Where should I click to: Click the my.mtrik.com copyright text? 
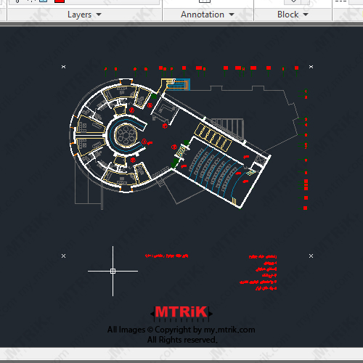pyautogui.click(x=181, y=330)
